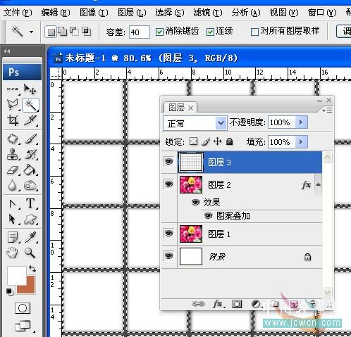Select the Crop tool
Image resolution: width=351 pixels, height=337 pixels.
coord(13,120)
